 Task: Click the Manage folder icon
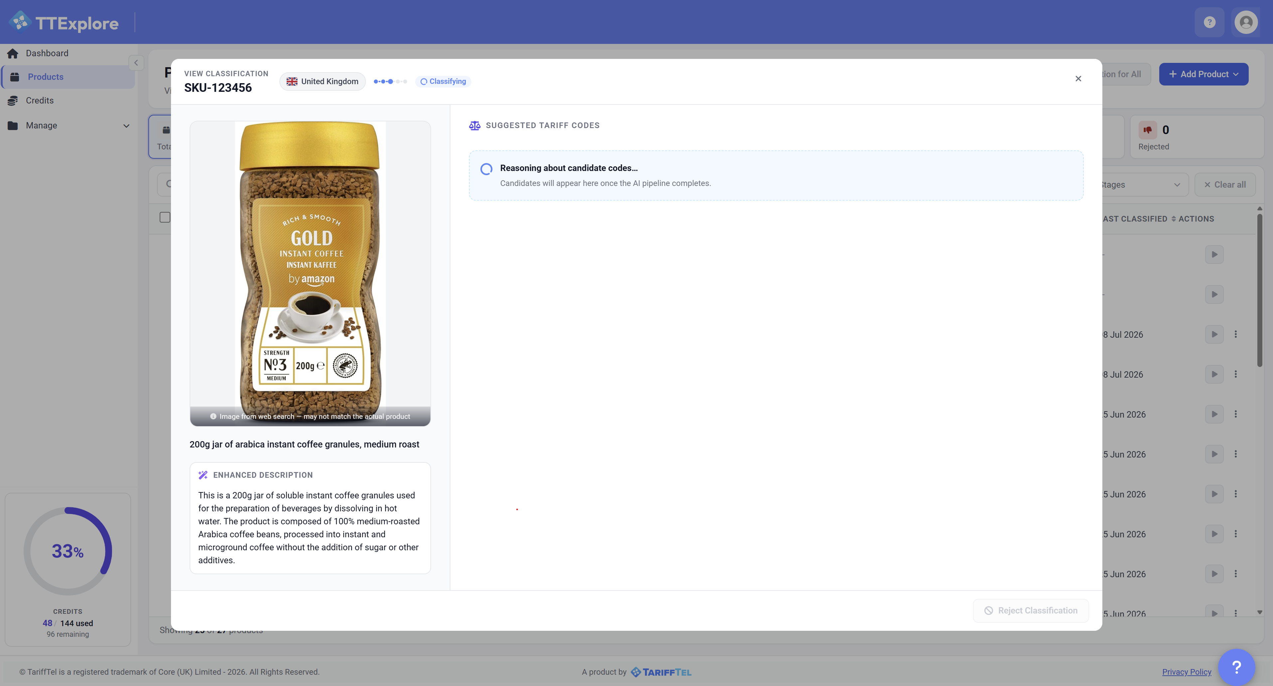coord(13,125)
